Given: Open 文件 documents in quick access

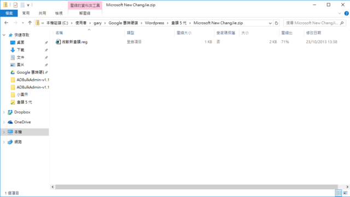Looking at the screenshot, I should 21,57.
